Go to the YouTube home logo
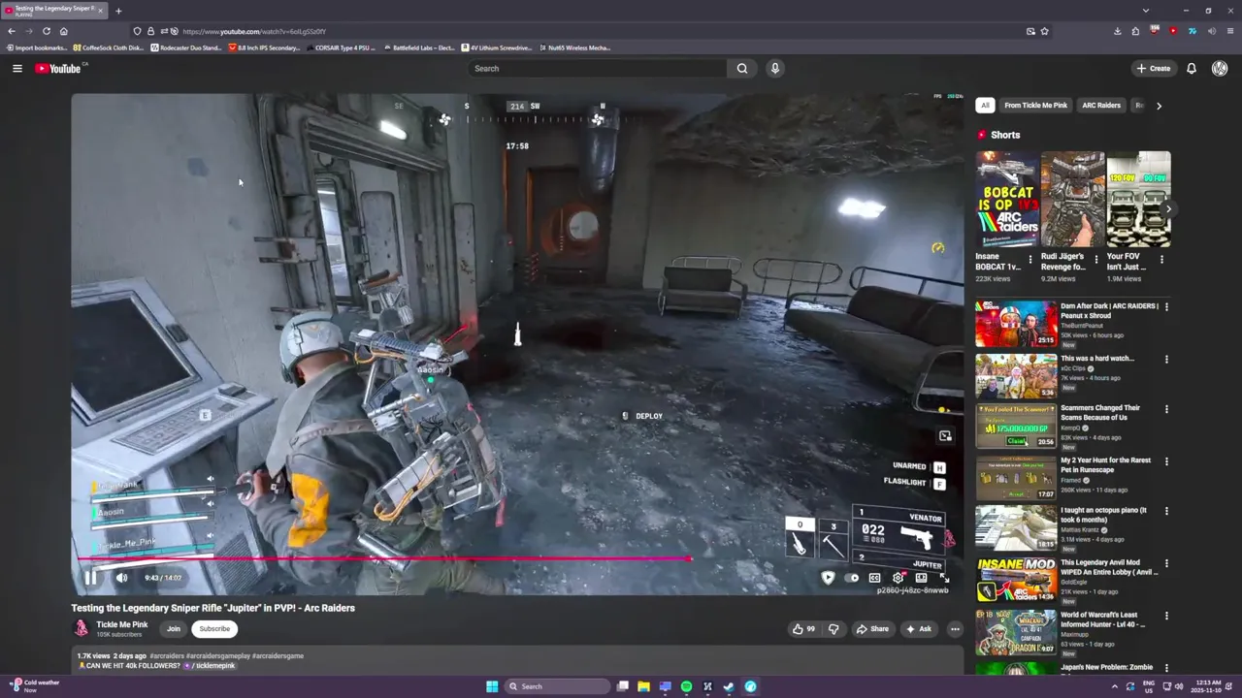The height and width of the screenshot is (698, 1242). (59, 68)
